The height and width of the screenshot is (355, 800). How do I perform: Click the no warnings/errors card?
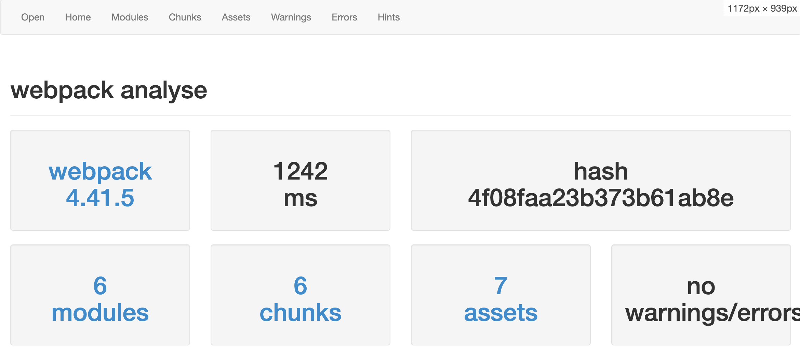point(701,295)
